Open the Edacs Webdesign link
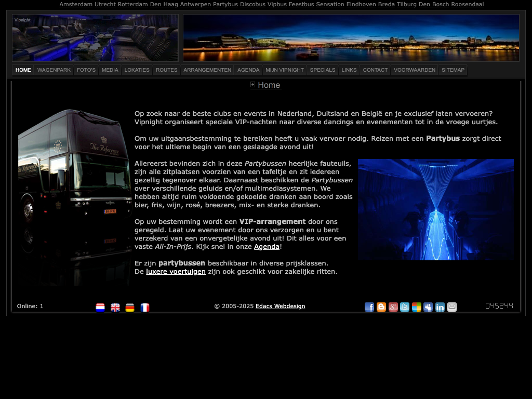This screenshot has width=532, height=399. pyautogui.click(x=280, y=306)
